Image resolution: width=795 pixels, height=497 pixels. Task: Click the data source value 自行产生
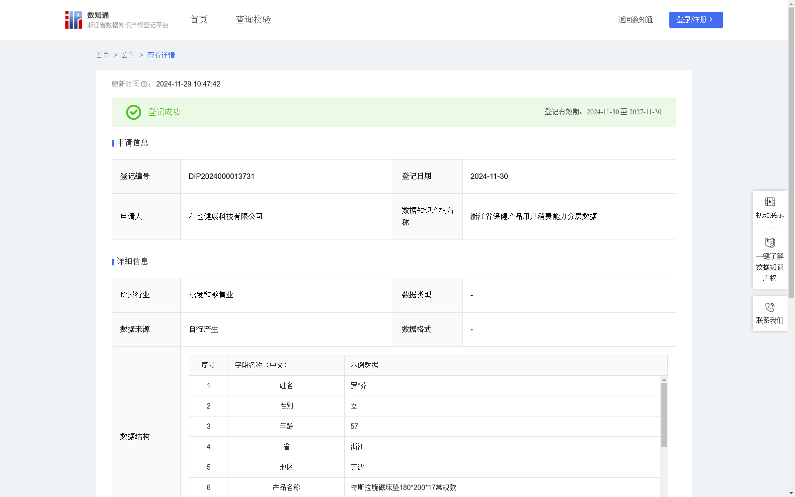204,330
